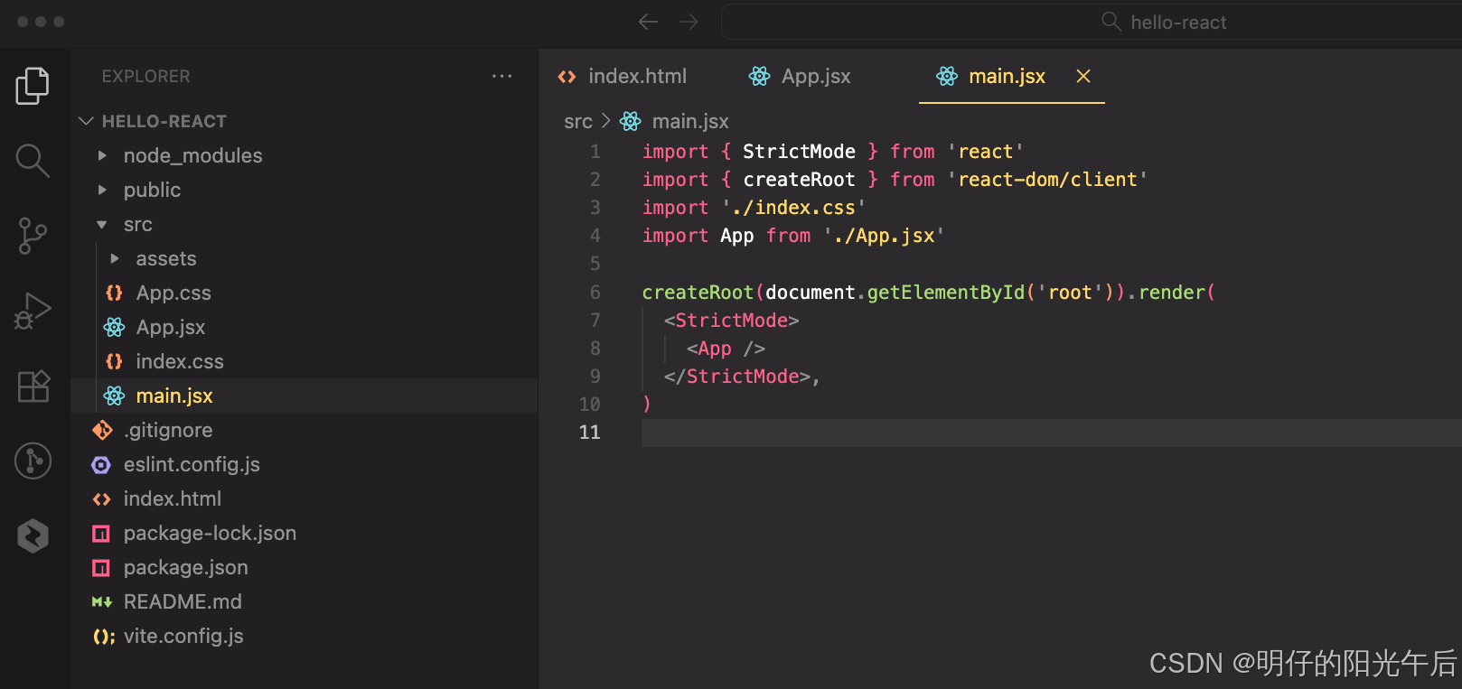Click 'getElementById' in line 6
Image resolution: width=1462 pixels, height=689 pixels.
[x=946, y=292]
